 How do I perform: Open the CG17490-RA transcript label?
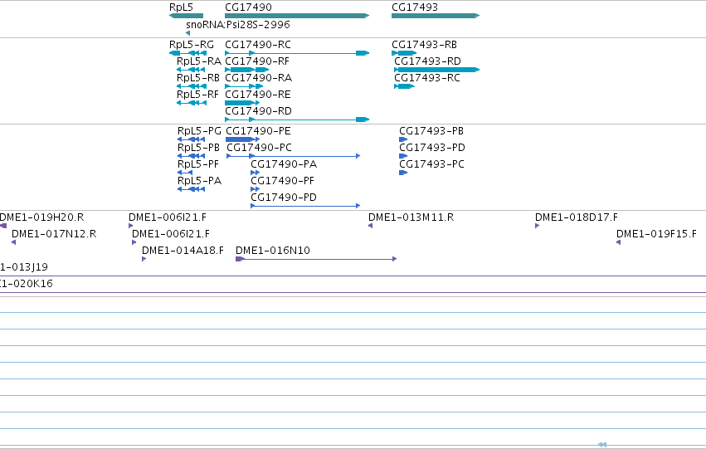pyautogui.click(x=259, y=78)
